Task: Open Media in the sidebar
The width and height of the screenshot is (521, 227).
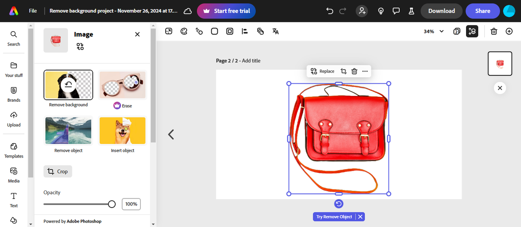Action: click(x=14, y=175)
